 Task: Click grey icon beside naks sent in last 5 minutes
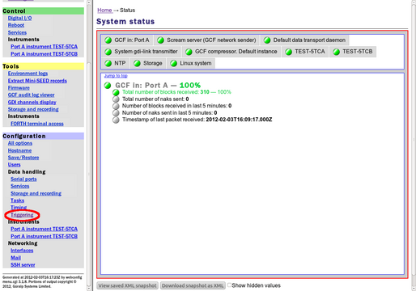point(116,113)
